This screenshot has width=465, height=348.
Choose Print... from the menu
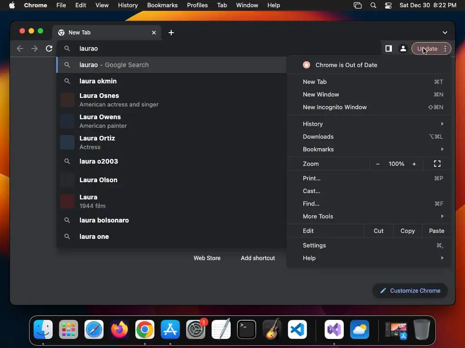click(369, 178)
